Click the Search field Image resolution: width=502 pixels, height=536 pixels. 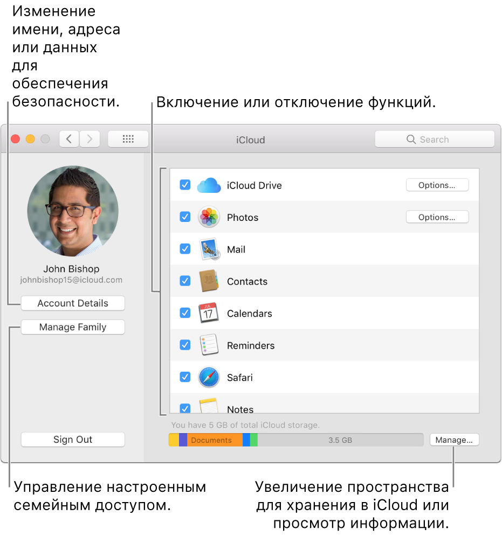[x=435, y=139]
